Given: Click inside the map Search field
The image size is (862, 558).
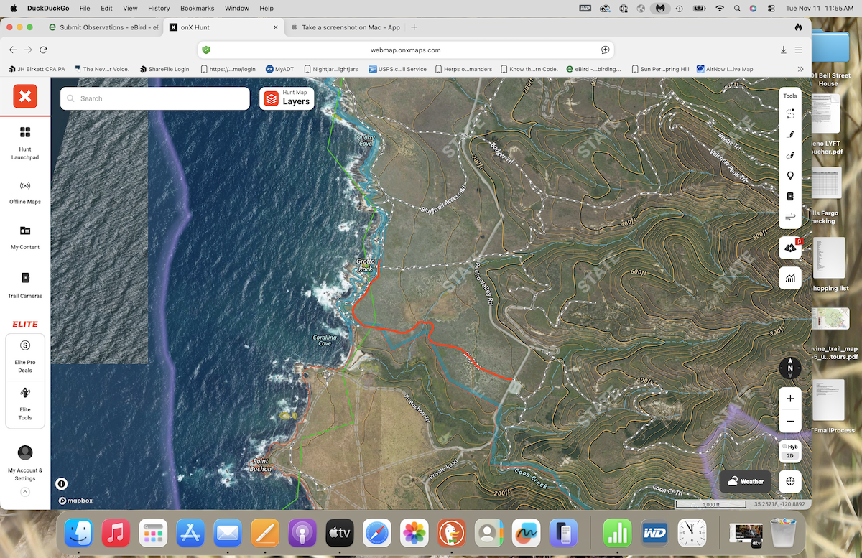Looking at the screenshot, I should point(154,98).
